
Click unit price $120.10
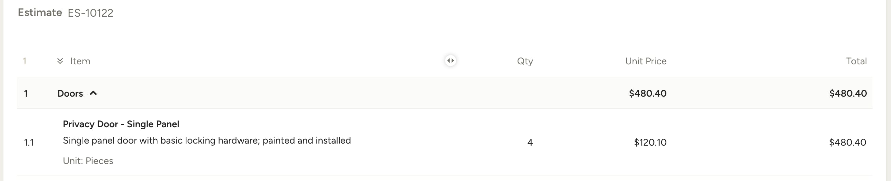click(650, 143)
